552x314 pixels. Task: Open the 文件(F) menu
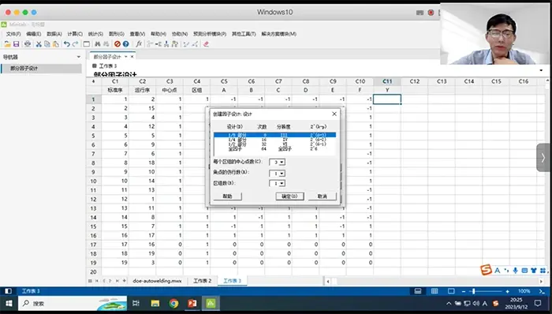pyautogui.click(x=13, y=34)
